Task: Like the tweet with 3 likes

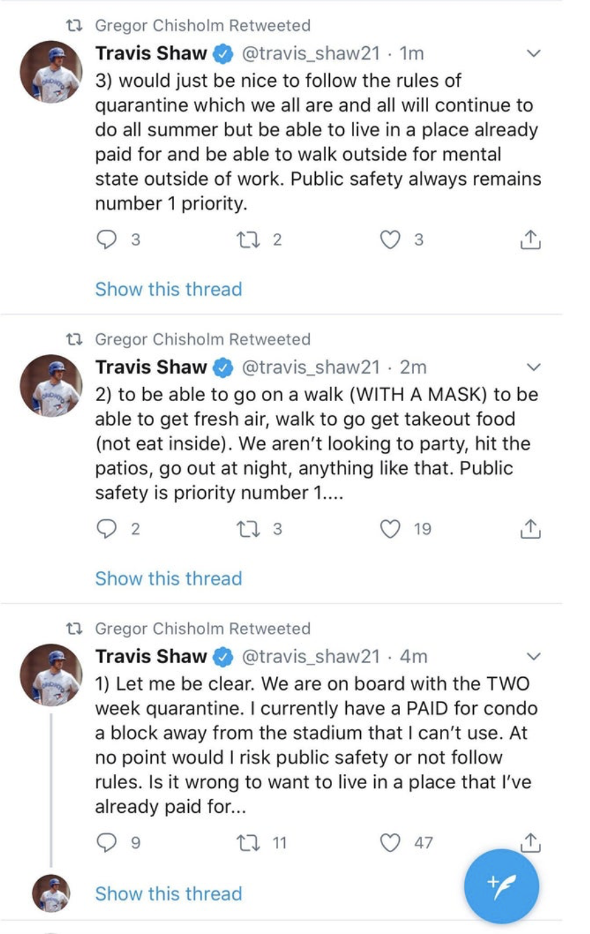Action: pos(390,240)
